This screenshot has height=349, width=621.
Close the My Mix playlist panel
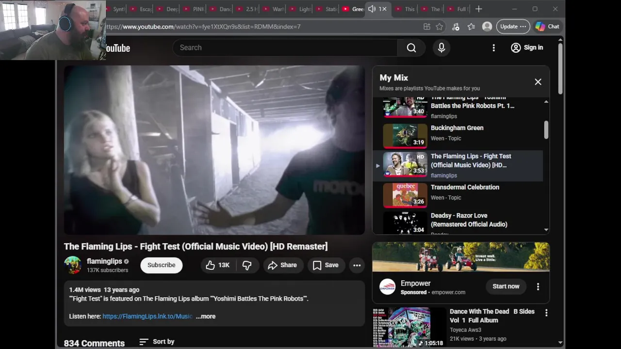(538, 82)
